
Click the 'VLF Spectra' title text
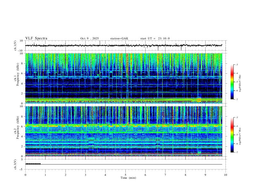coord(36,38)
